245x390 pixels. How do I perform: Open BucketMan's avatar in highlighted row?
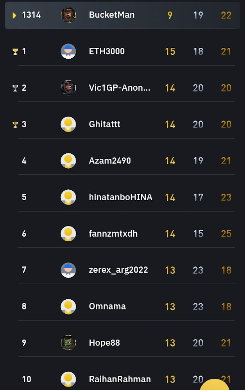68,15
